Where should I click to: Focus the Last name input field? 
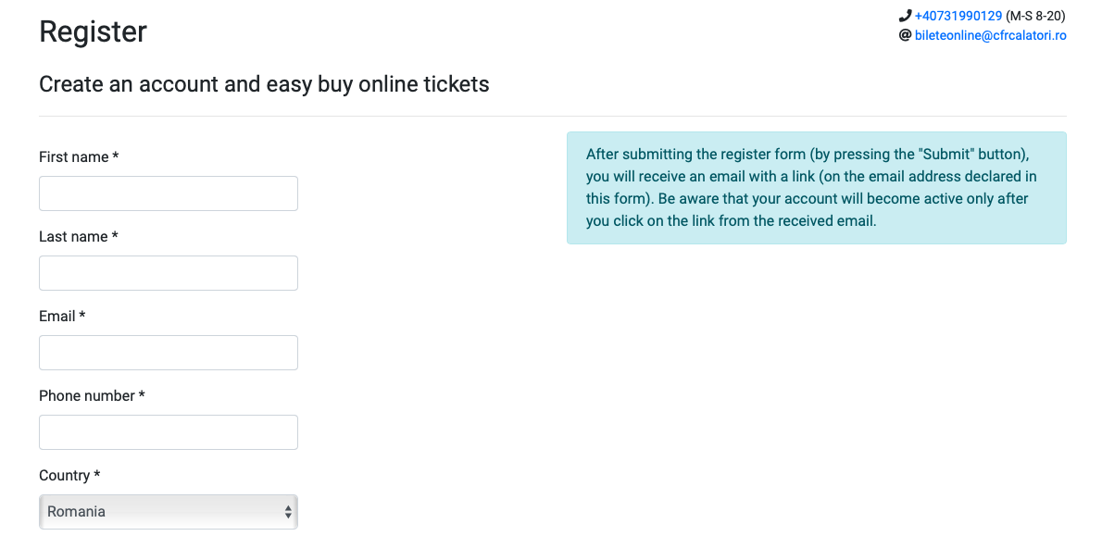[x=168, y=272]
